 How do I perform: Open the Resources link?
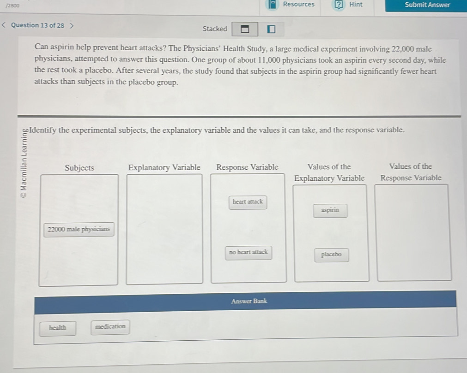click(298, 5)
